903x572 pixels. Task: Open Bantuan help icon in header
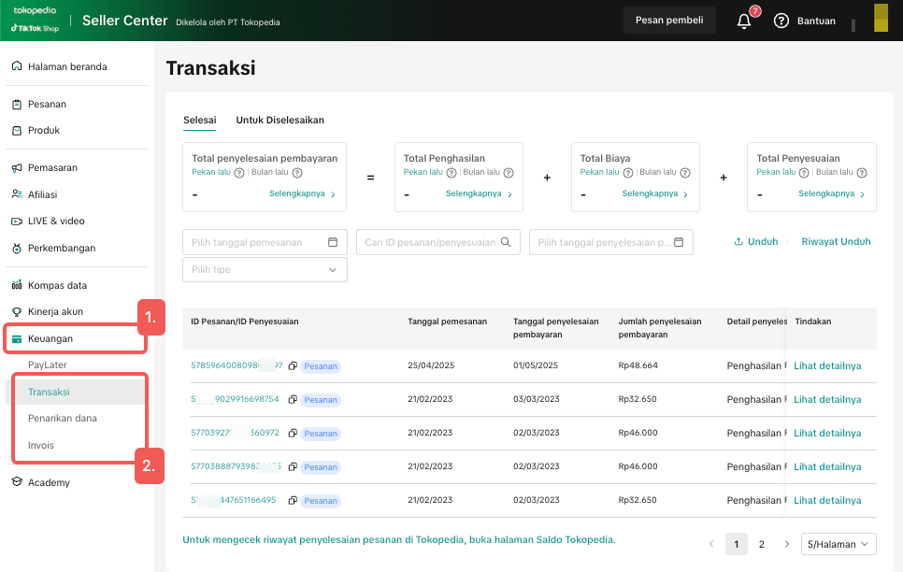pyautogui.click(x=781, y=21)
